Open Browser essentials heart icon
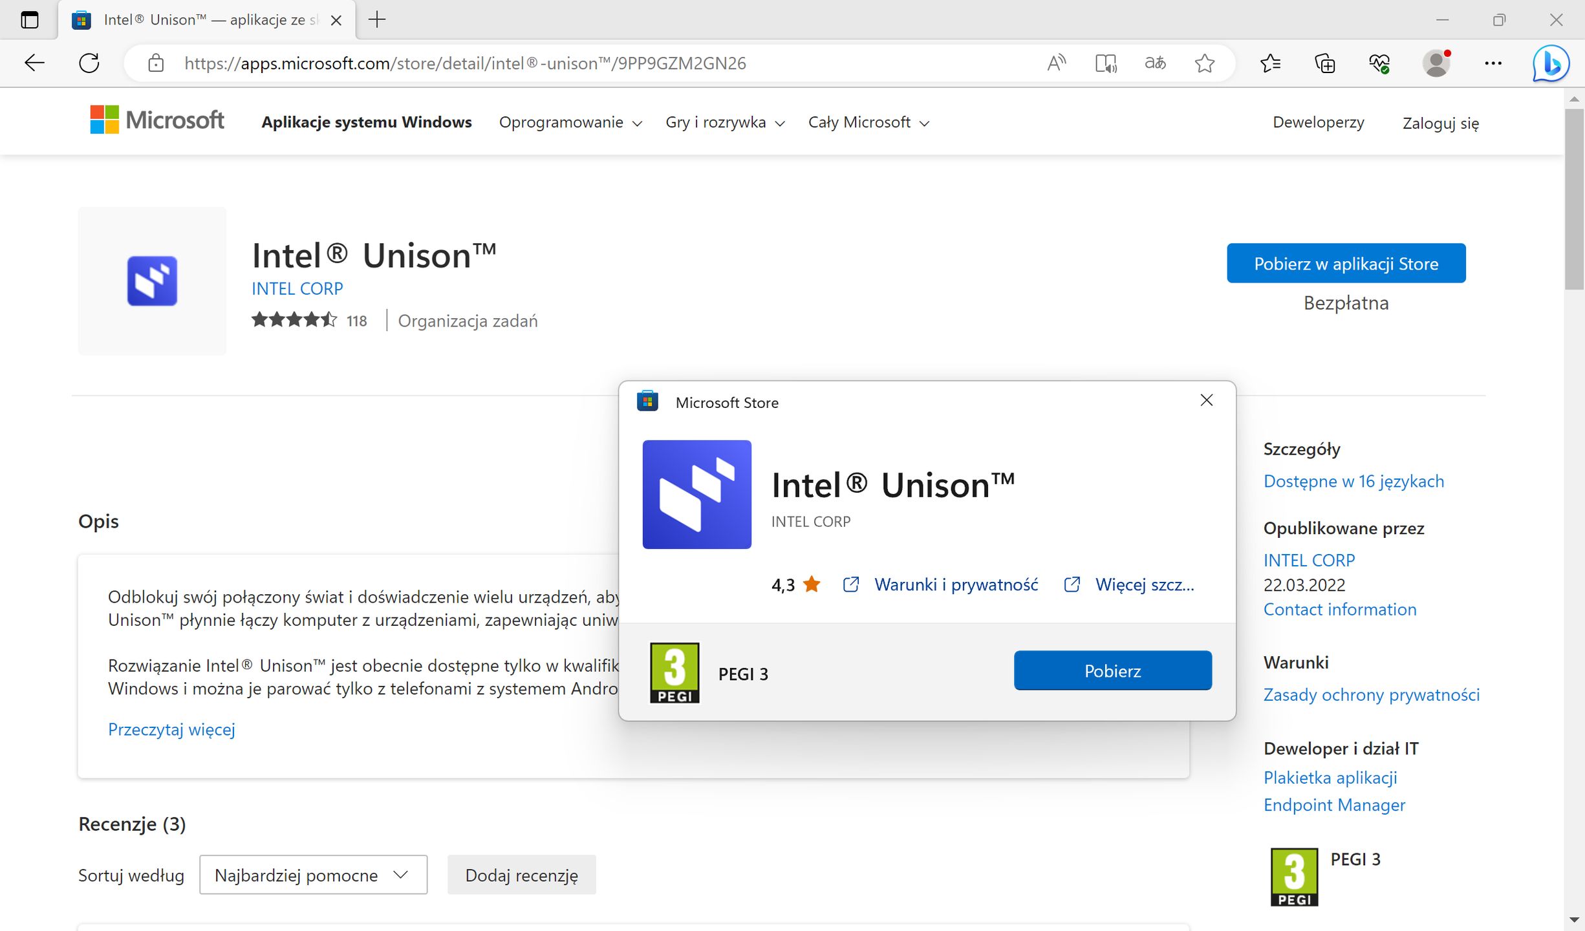The width and height of the screenshot is (1585, 931). pyautogui.click(x=1379, y=63)
